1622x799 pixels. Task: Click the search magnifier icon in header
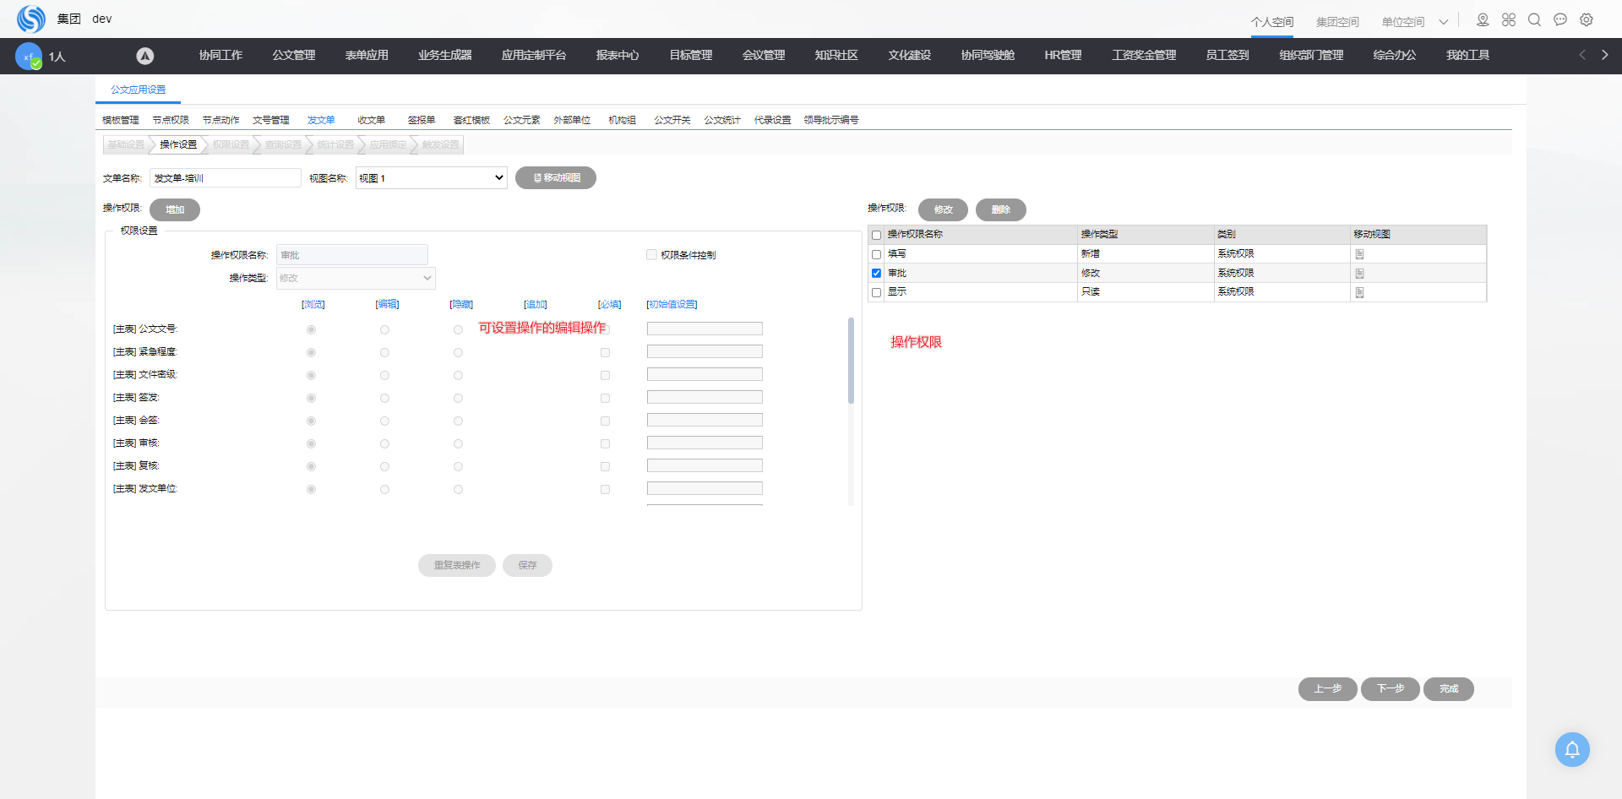1534,20
